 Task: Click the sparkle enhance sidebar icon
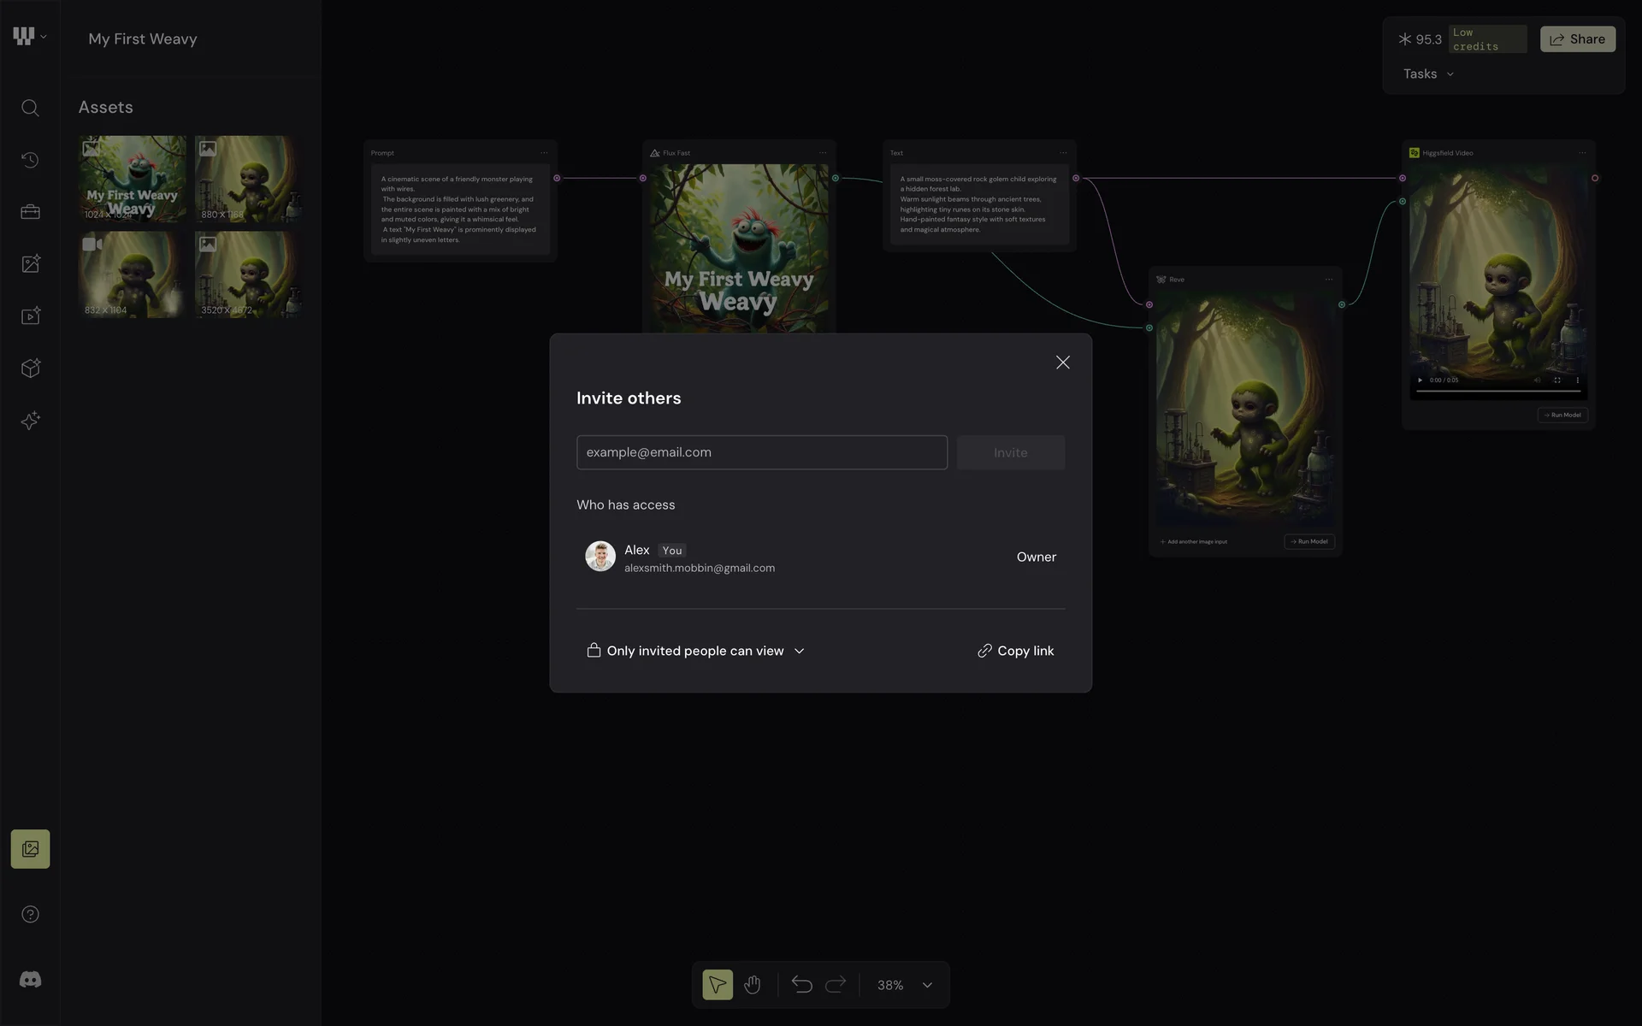(x=30, y=421)
